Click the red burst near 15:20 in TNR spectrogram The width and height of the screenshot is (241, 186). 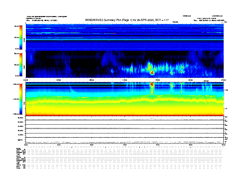click(x=152, y=84)
